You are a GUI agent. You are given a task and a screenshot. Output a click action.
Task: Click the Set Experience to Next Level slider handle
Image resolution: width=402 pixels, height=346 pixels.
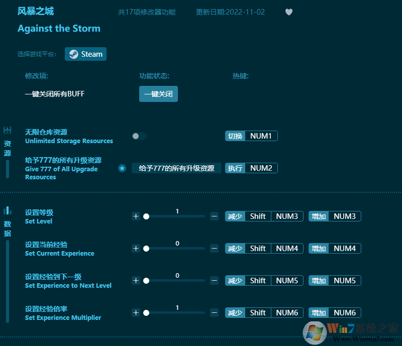146,280
